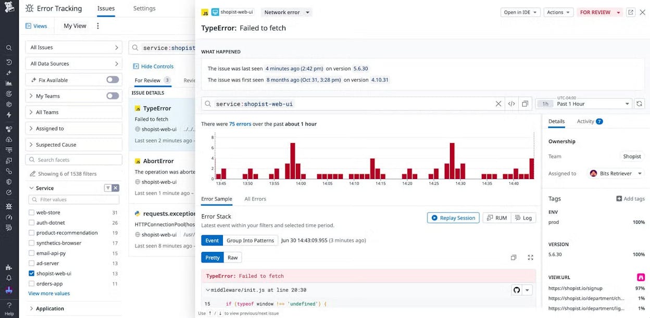
Task: Open the kebab menu next to My View
Action: (98, 26)
